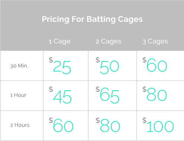Image resolution: width=184 pixels, height=141 pixels.
Task: Choose the $25 price for 30 minutes
Action: pos(60,65)
